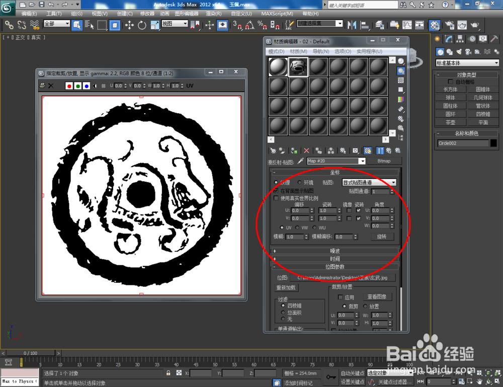Click the Render teapot icon
Viewport: 503px width, 387px height.
pos(474,25)
